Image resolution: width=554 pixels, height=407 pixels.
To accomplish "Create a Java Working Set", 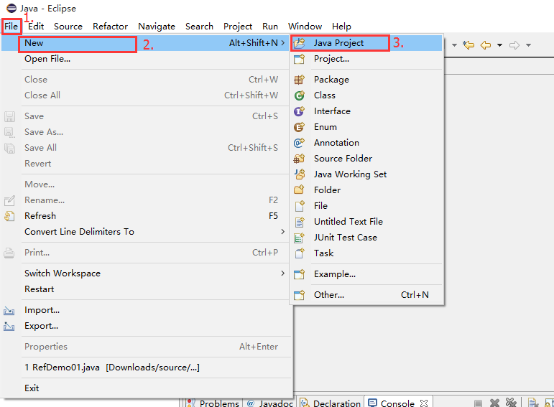I will tap(366, 174).
